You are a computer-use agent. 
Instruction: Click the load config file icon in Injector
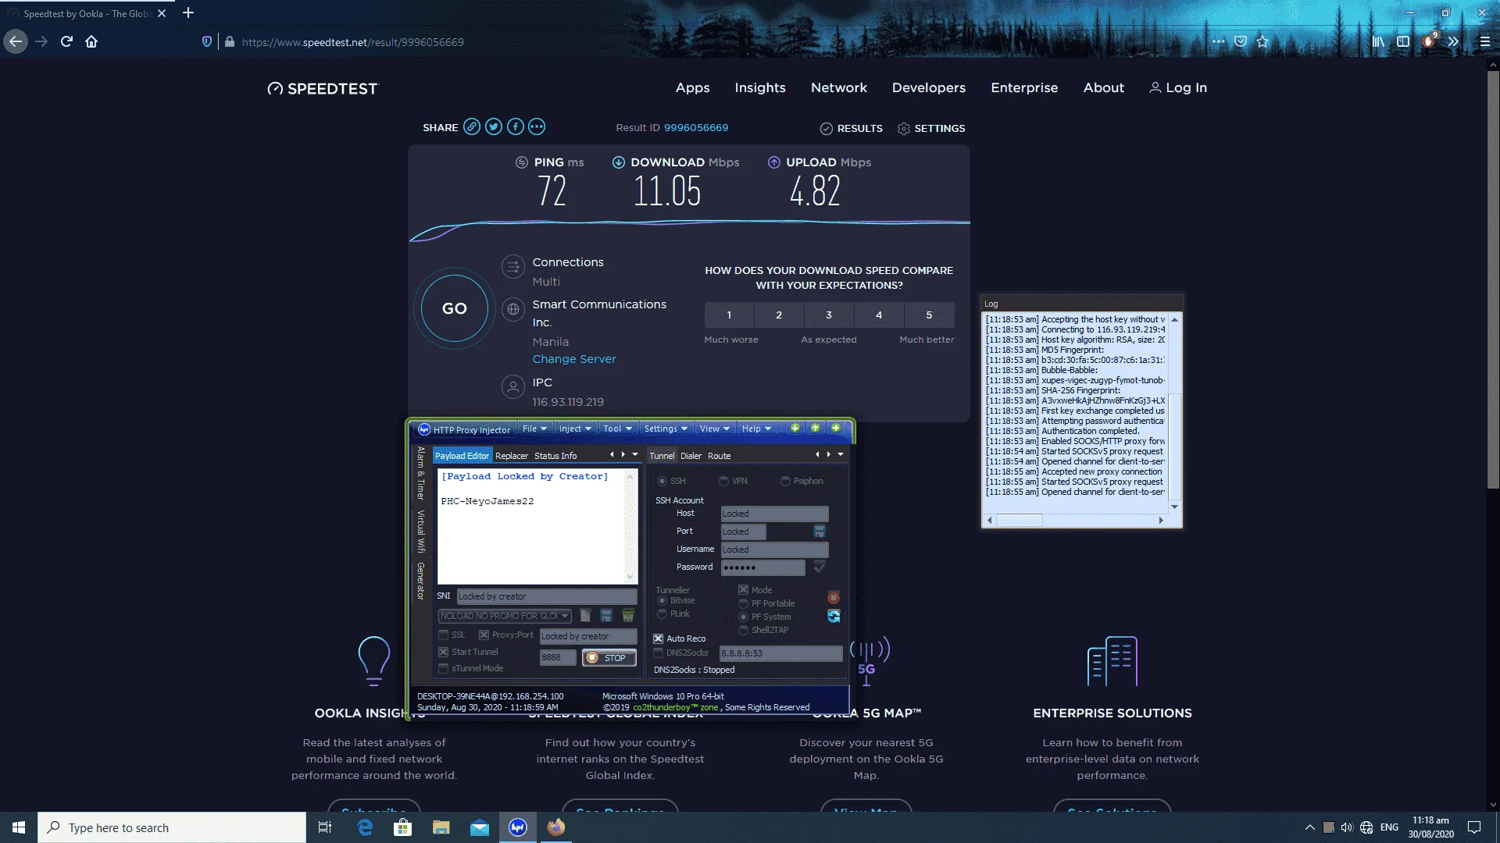click(585, 616)
